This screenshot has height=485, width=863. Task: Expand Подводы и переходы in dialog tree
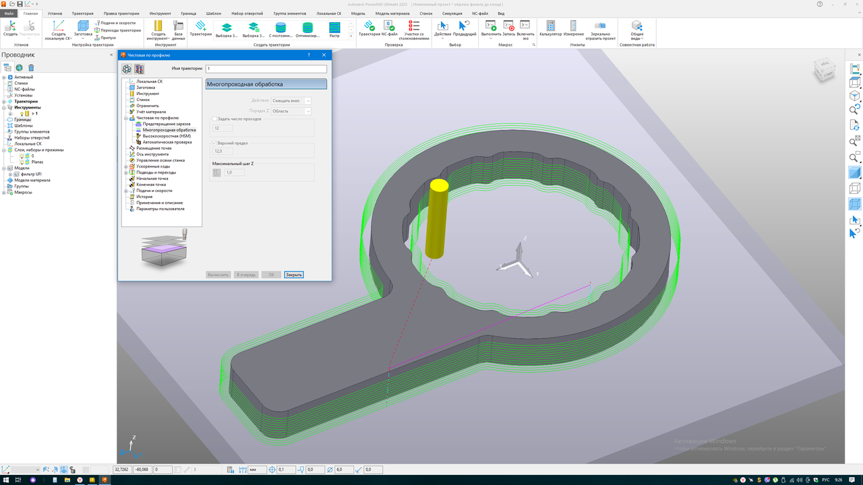tap(125, 172)
